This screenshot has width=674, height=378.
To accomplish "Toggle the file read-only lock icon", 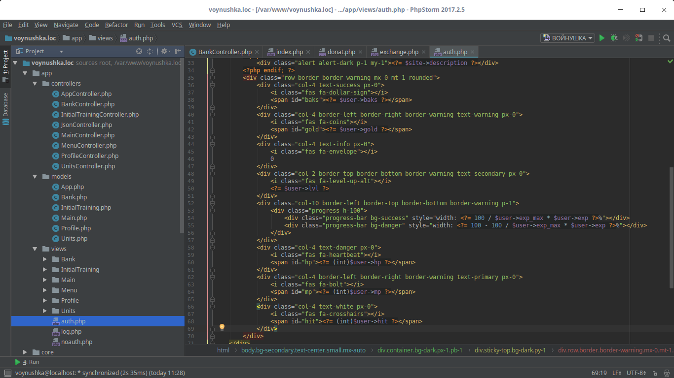I will [654, 373].
